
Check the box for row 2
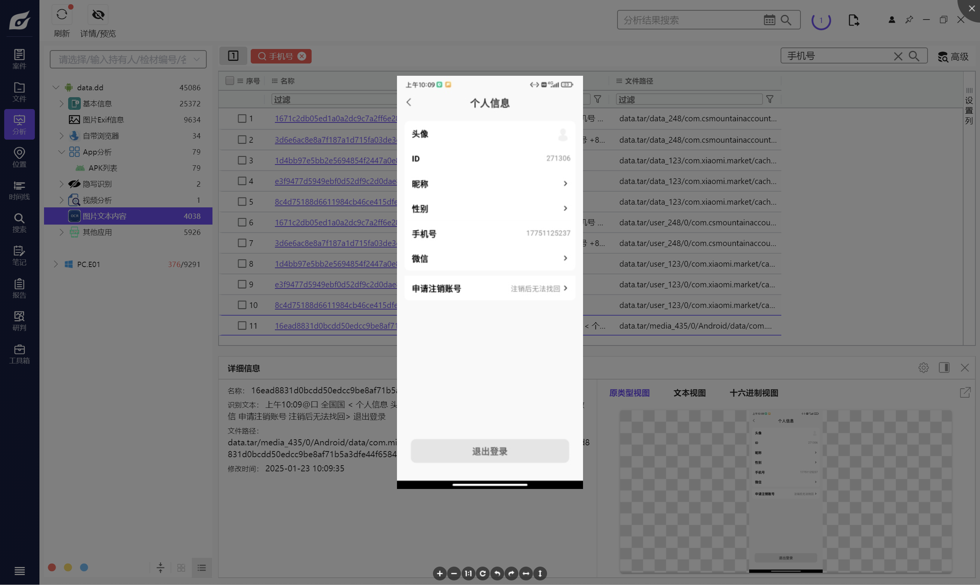[242, 140]
